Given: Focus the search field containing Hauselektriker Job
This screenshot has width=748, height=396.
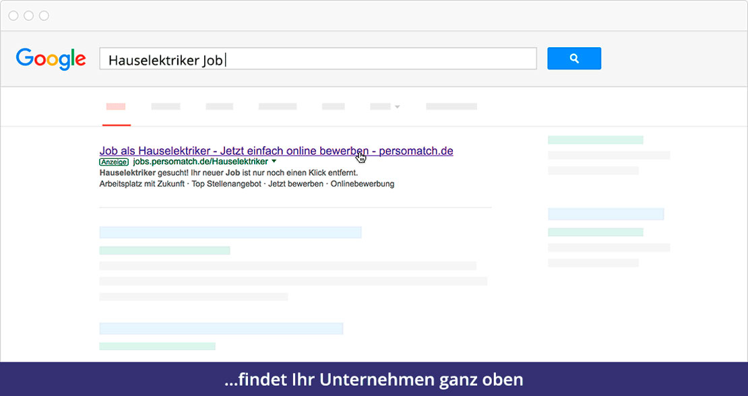Looking at the screenshot, I should pos(317,59).
